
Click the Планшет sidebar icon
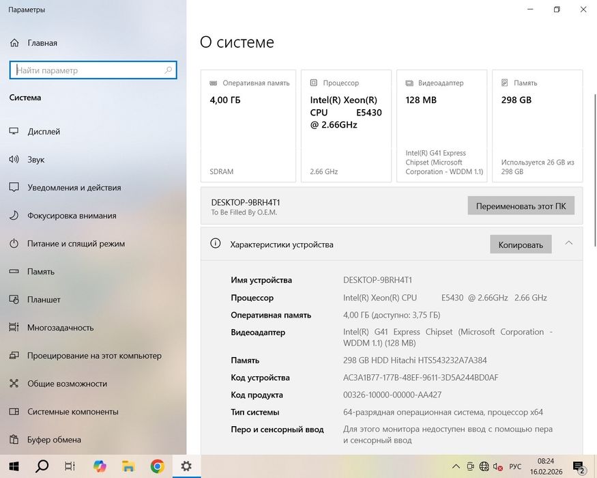[14, 300]
